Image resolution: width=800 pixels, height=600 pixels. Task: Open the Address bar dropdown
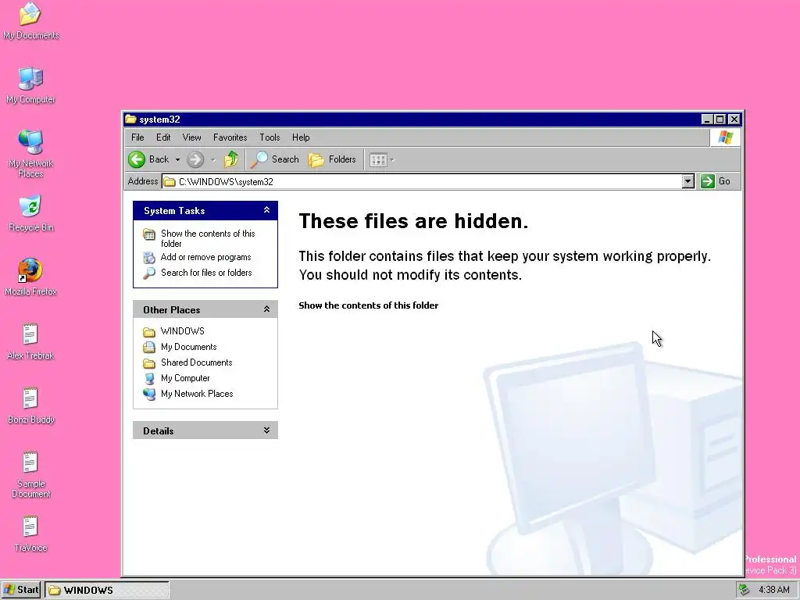(687, 181)
